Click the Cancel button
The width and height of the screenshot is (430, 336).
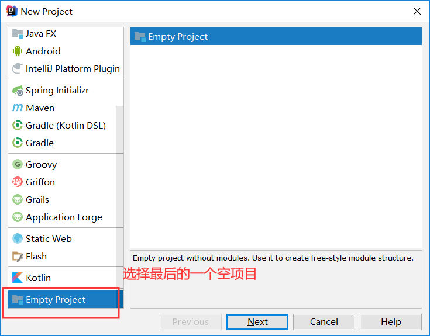(324, 322)
